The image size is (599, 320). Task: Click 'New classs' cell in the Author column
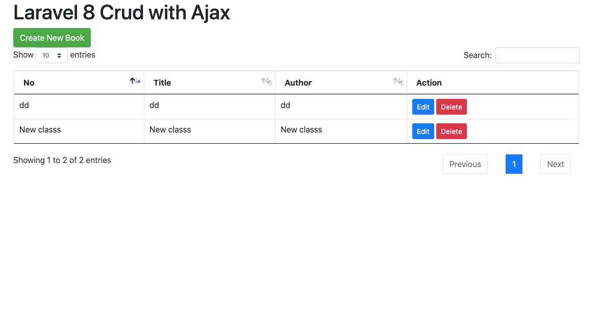pyautogui.click(x=301, y=129)
